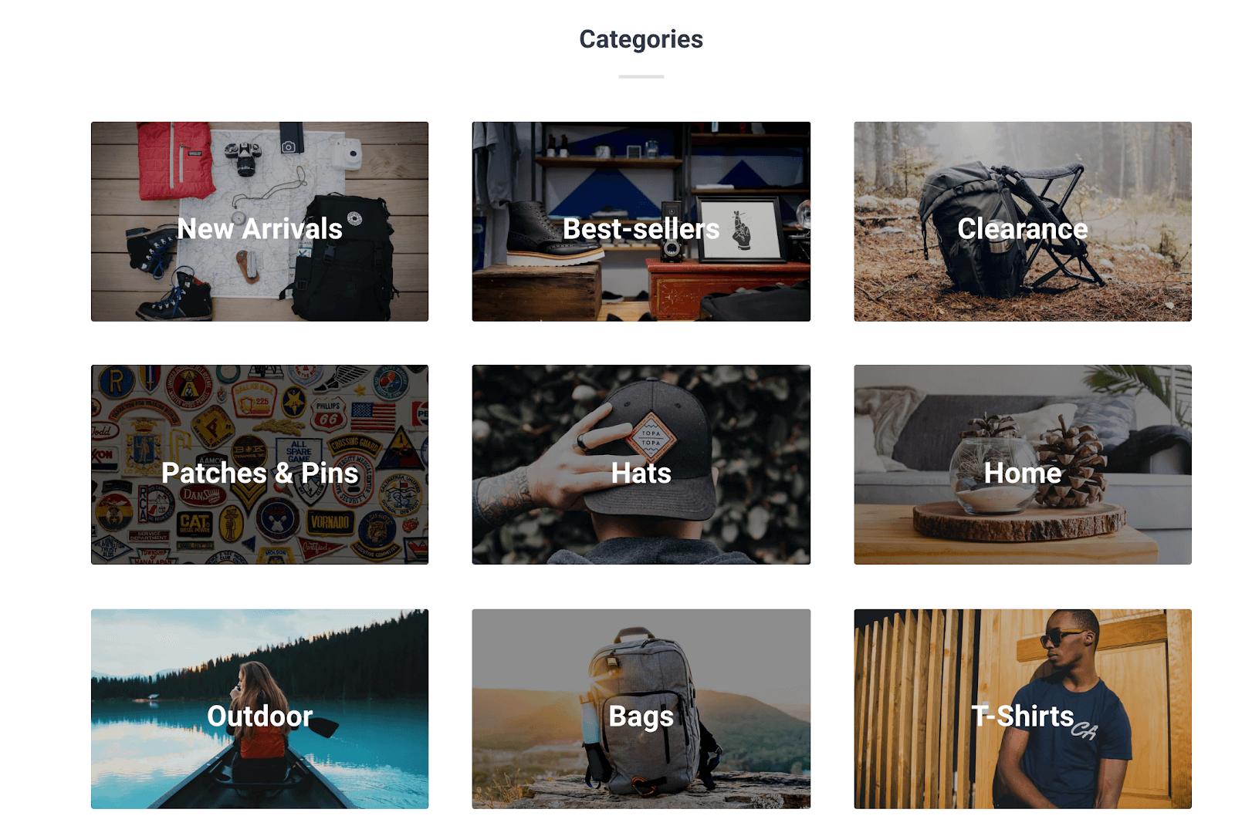Click the red jacket in travel gear photo
Screen dimensions: 1235x826
point(175,160)
